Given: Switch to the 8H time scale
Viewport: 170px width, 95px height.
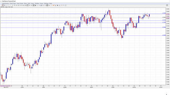Looking at the screenshot, I should point(26,5).
